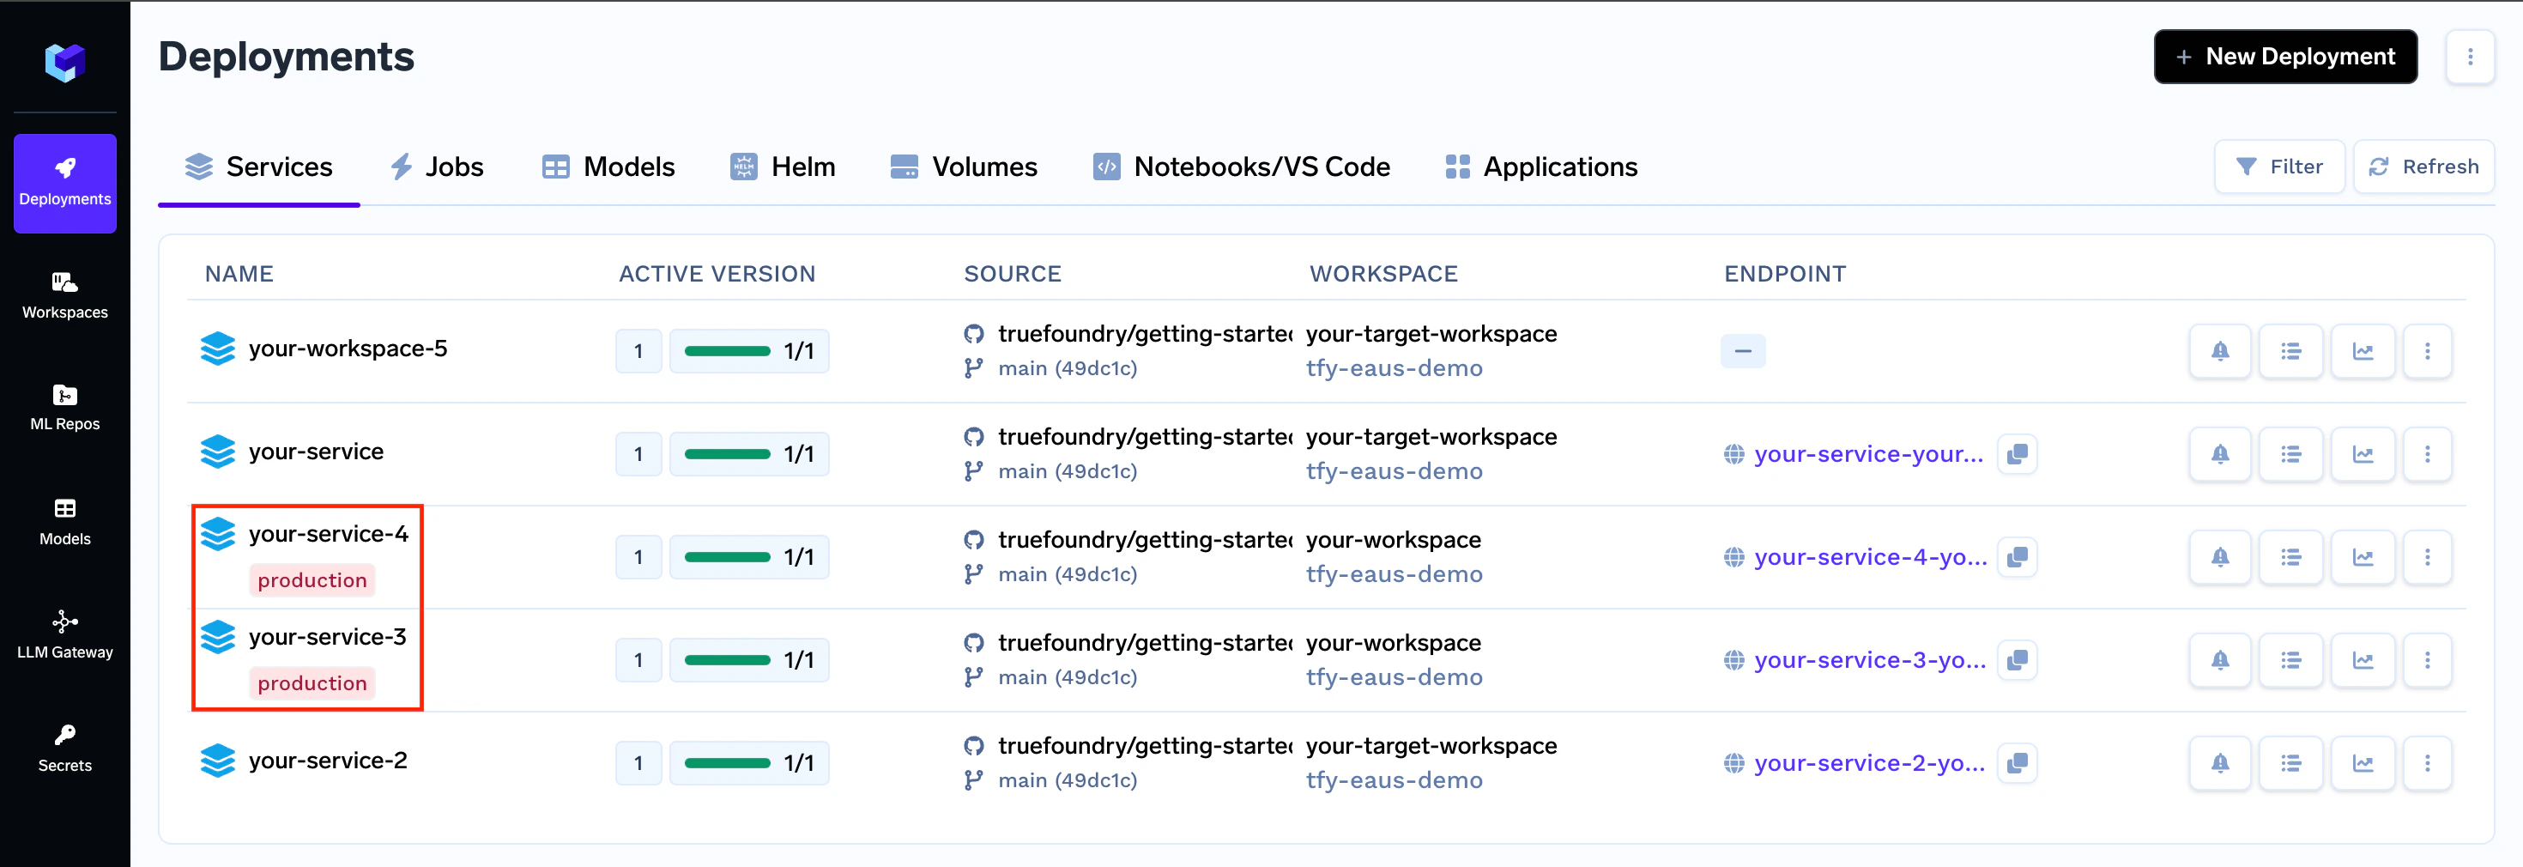Open three-dot menu for your-service-2 row
This screenshot has height=867, width=2523.
2427,763
